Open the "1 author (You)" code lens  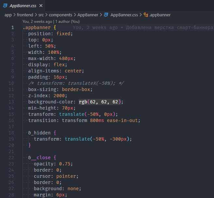pos(67,21)
